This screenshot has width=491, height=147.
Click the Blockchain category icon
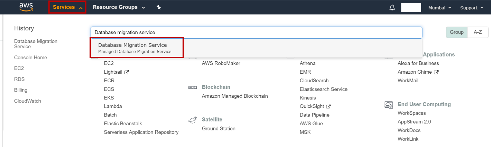pos(193,87)
